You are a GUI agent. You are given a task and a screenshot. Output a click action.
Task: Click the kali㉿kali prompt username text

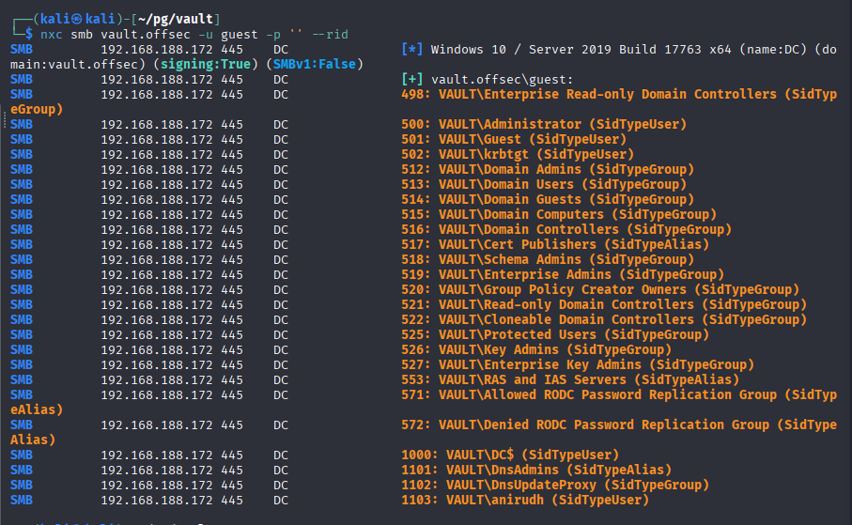coord(78,19)
